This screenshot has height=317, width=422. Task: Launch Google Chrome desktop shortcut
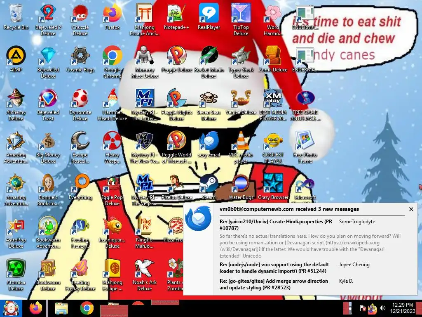(112, 62)
